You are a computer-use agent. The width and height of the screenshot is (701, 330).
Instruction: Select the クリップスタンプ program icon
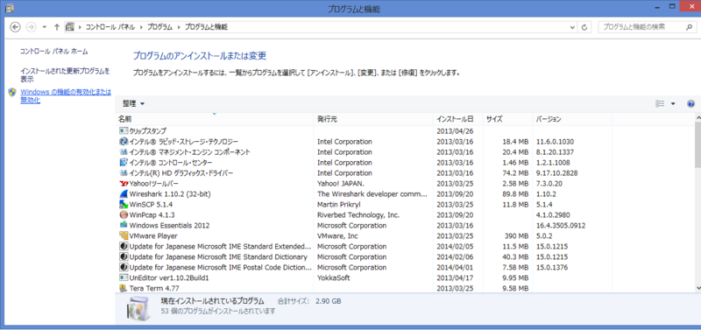pos(124,130)
